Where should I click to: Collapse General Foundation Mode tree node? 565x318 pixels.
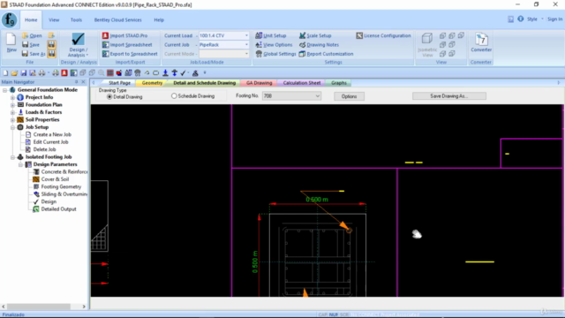5,90
